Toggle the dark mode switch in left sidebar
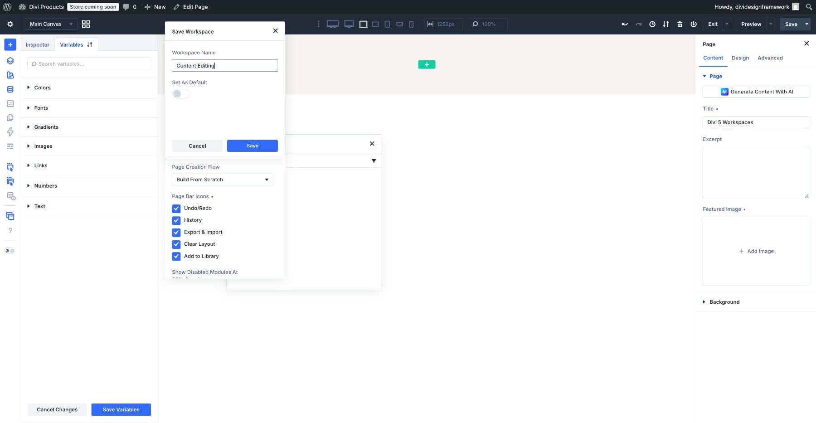 (x=10, y=251)
